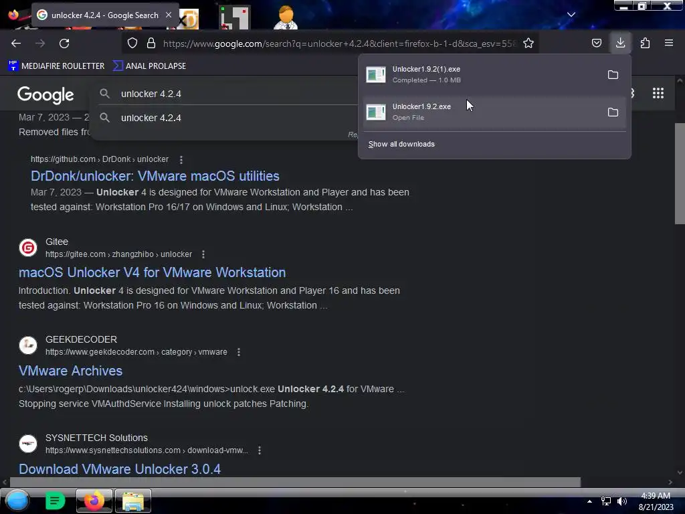Viewport: 685px width, 514px height.
Task: Open tracking protection shield icon
Action: [132, 44]
